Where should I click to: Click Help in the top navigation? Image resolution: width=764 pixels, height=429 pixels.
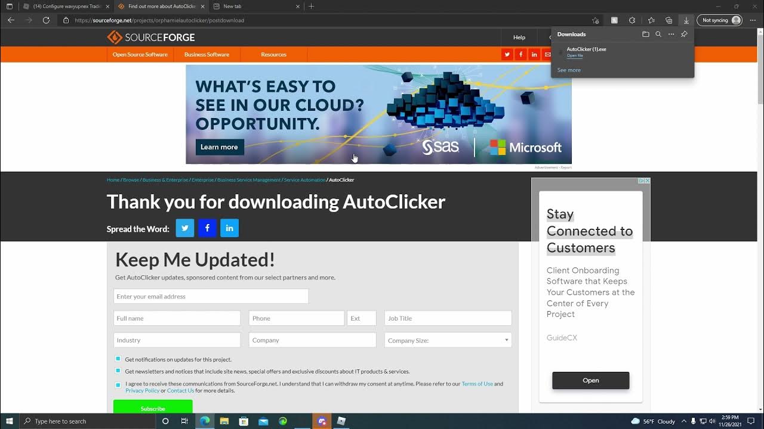519,38
